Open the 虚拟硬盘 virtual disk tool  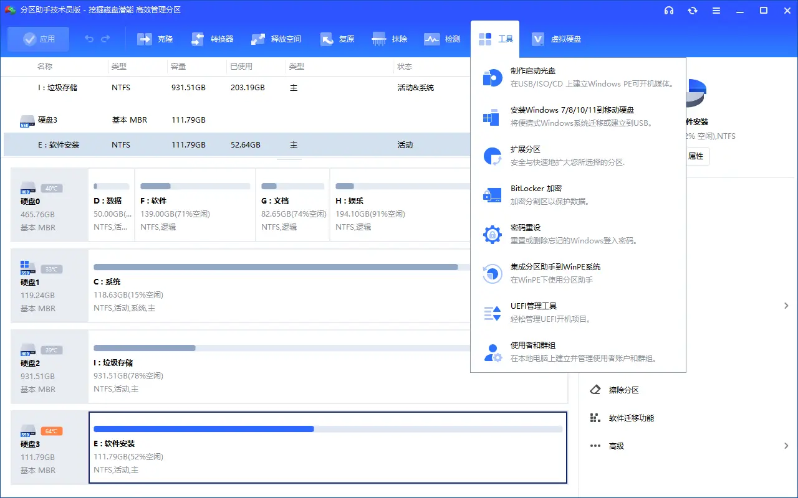557,39
